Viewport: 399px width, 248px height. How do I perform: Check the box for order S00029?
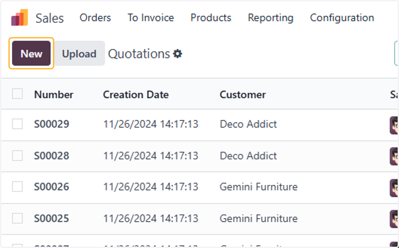tap(17, 124)
